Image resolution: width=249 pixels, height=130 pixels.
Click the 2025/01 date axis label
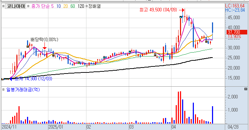point(56,127)
